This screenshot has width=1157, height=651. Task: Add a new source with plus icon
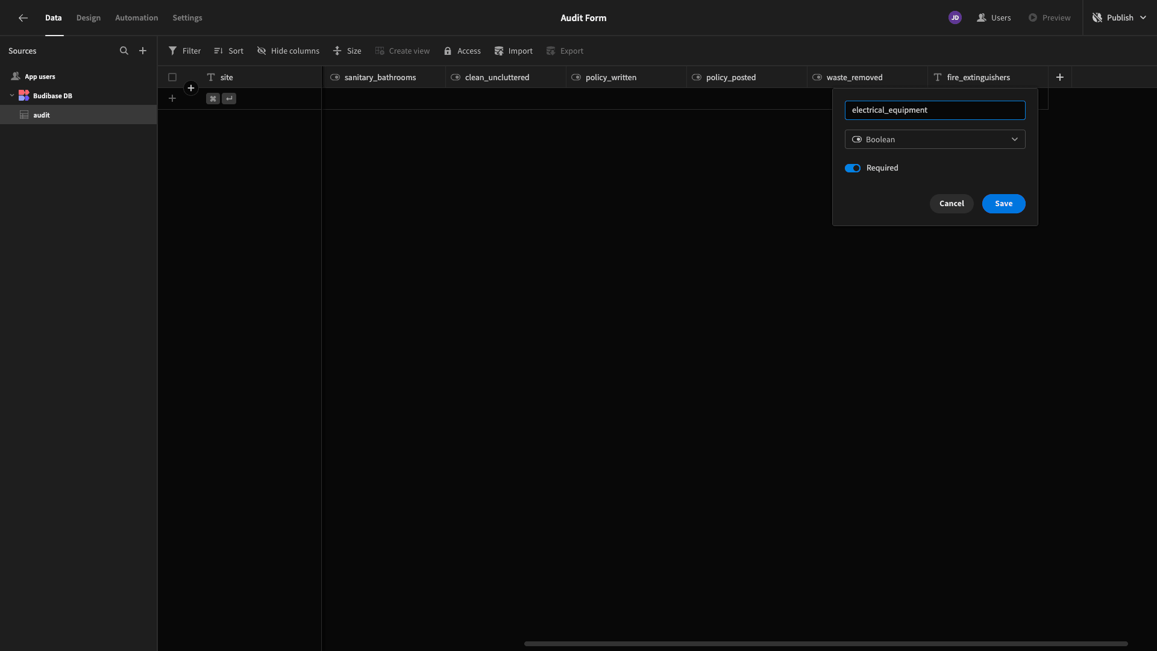[143, 51]
